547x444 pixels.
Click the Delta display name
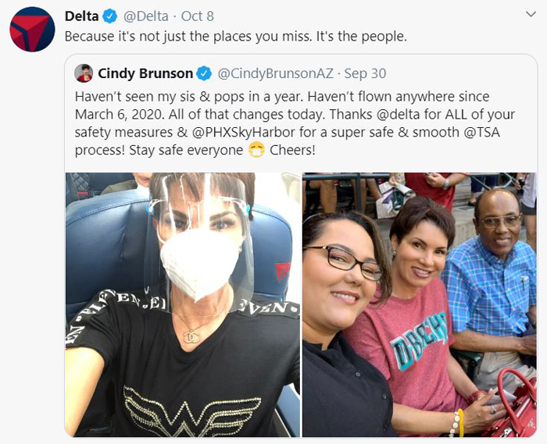(x=81, y=16)
